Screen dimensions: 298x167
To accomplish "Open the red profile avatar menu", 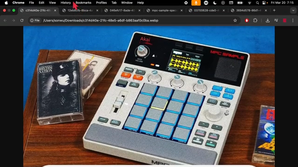I will click(284, 20).
